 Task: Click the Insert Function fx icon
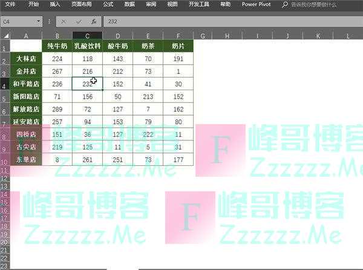pyautogui.click(x=94, y=21)
